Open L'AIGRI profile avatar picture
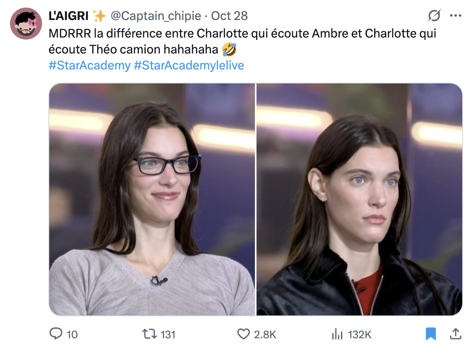The height and width of the screenshot is (349, 473). click(26, 24)
